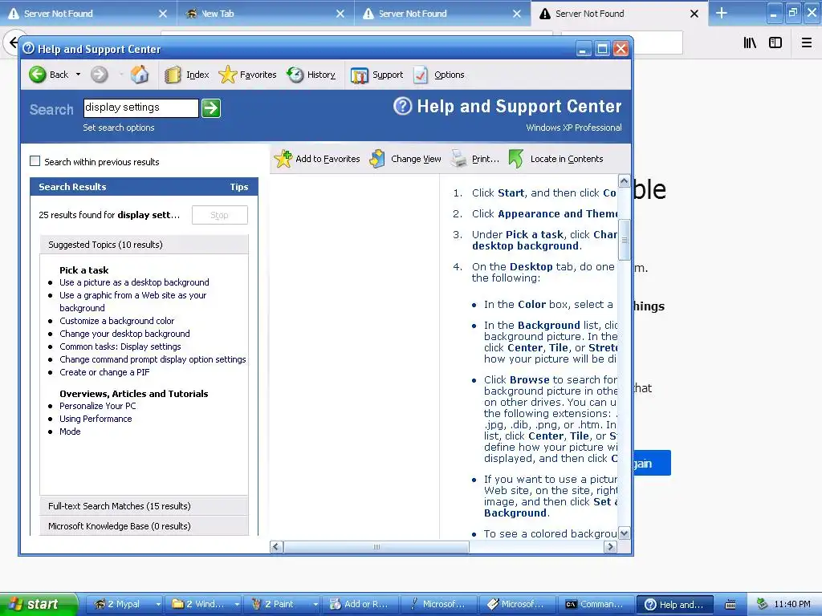Click the content pane scroll up arrow
822x616 pixels.
624,181
